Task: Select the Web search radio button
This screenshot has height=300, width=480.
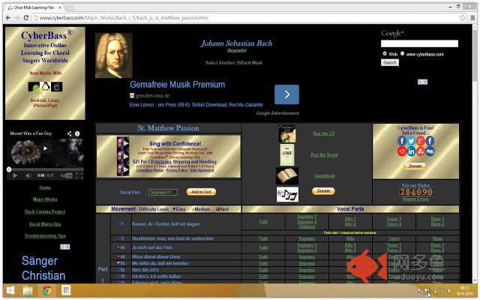Action: point(385,53)
